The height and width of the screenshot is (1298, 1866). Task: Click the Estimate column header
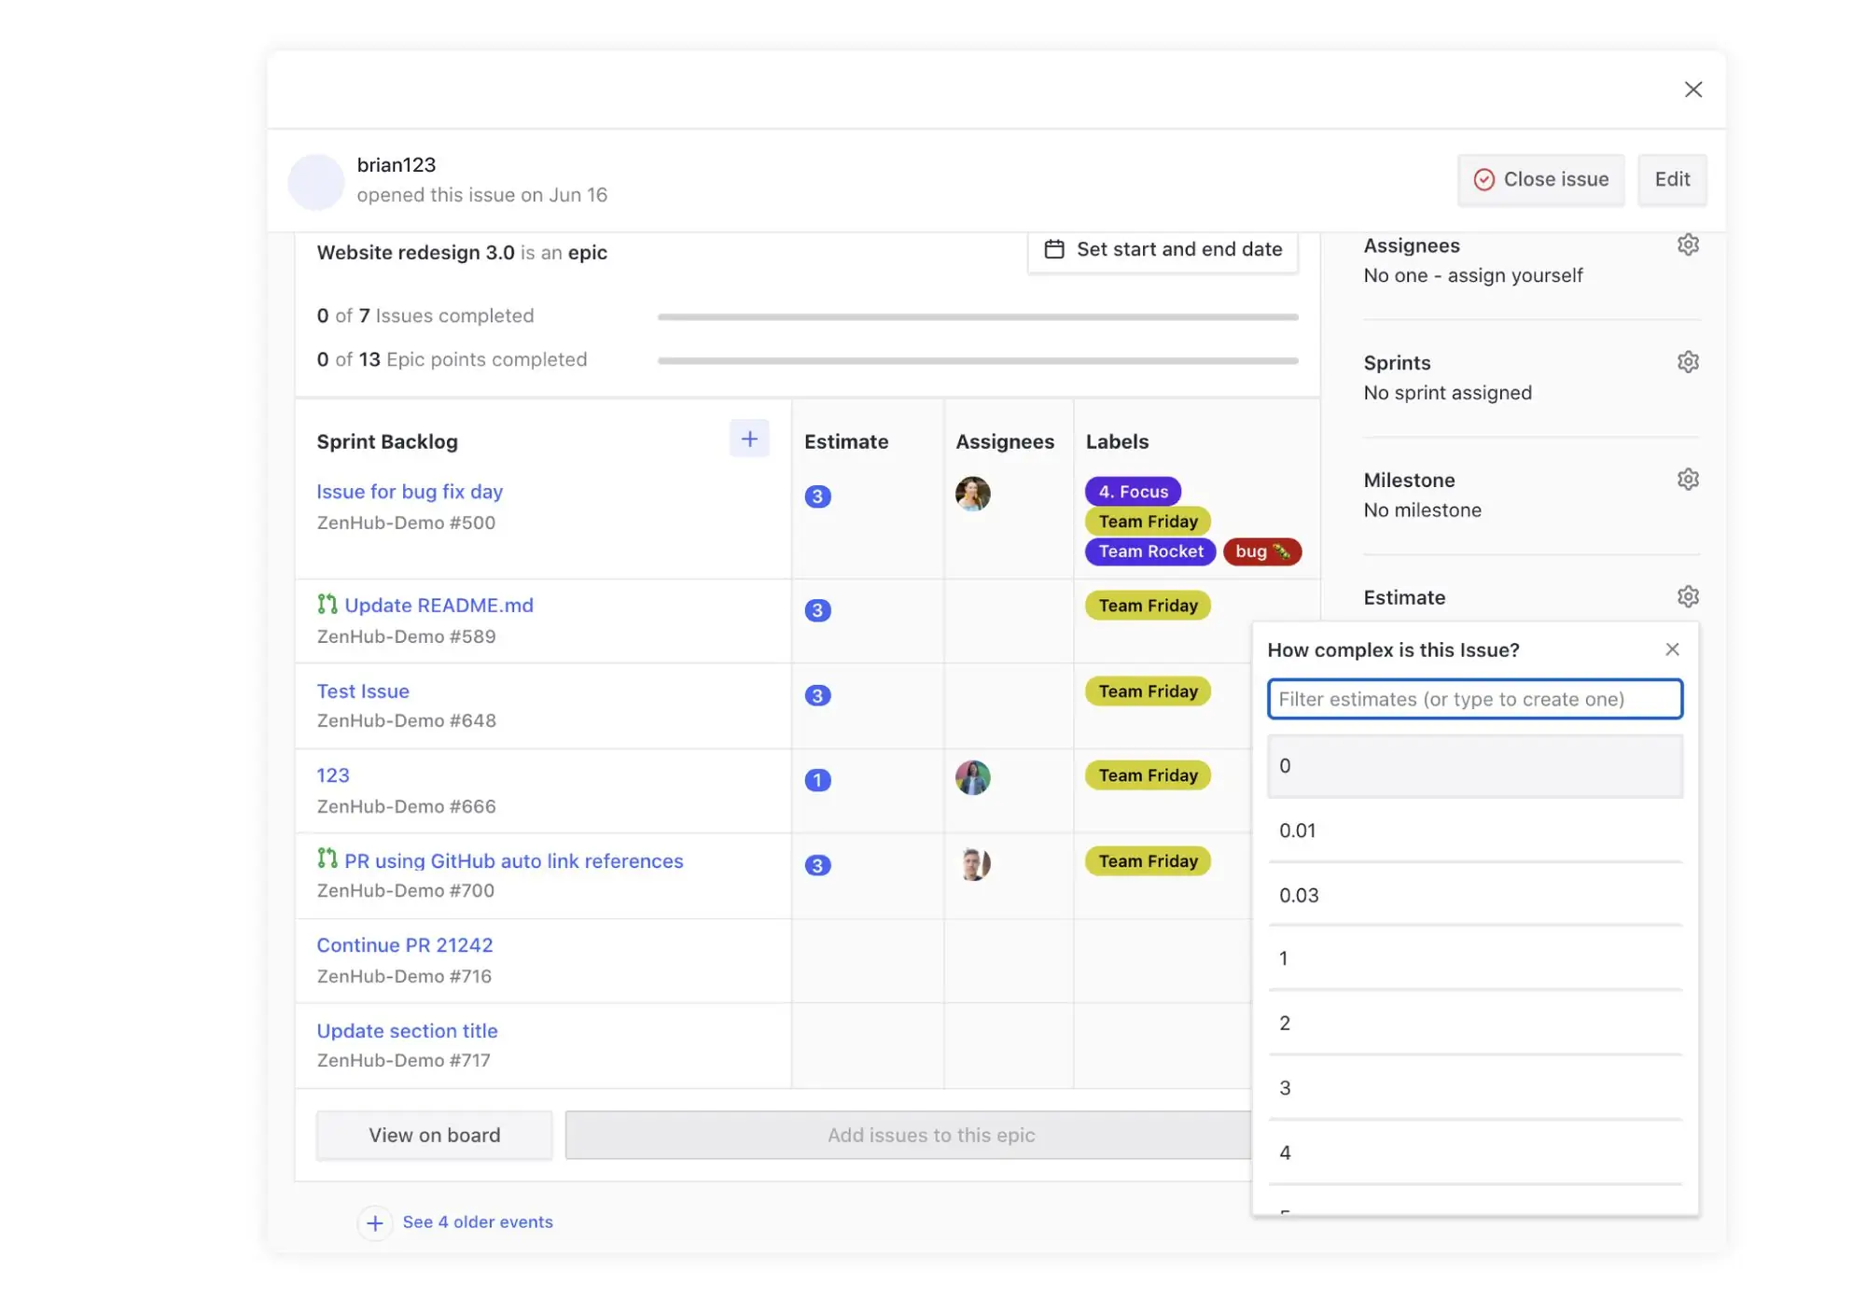846,441
